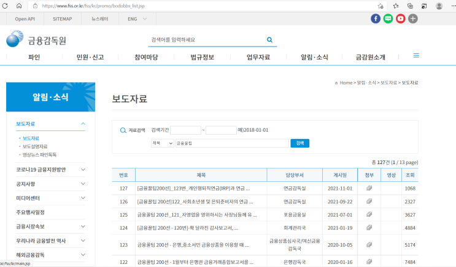The image size is (456, 267).
Task: Download attachment for post 127
Action: point(369,188)
